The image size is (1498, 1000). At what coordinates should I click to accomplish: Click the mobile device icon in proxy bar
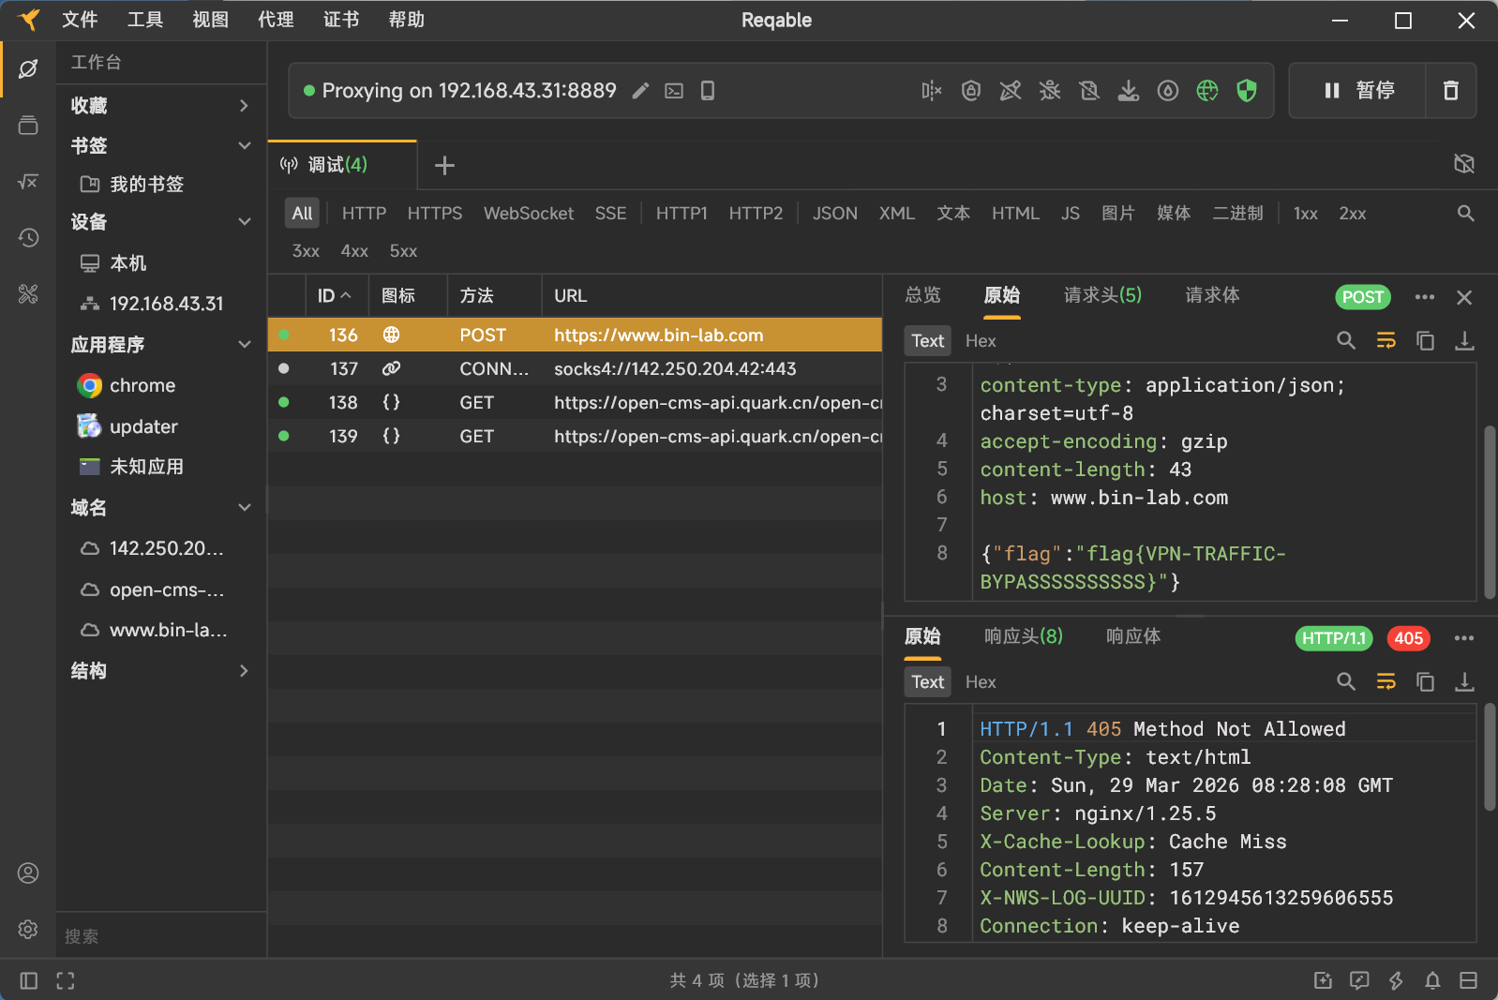click(708, 91)
